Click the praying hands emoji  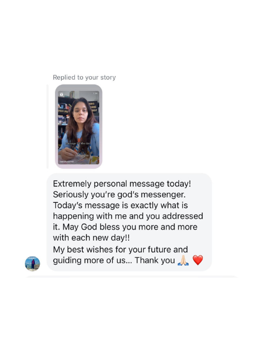pos(183,260)
